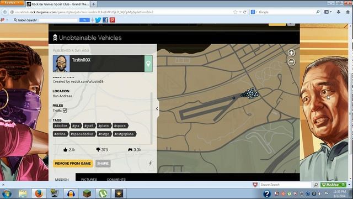Open the downloads arrow icon
The height and width of the screenshot is (199, 353).
click(338, 12)
